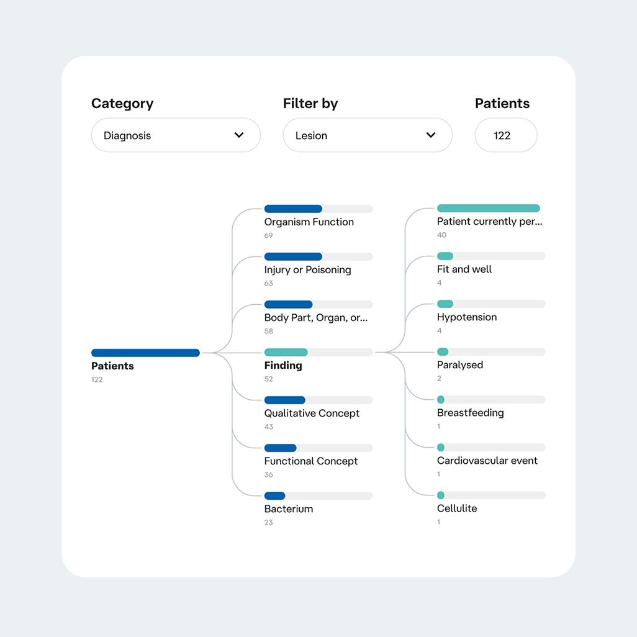This screenshot has width=637, height=637.
Task: Select the Qualitative Concept node
Action: click(312, 413)
